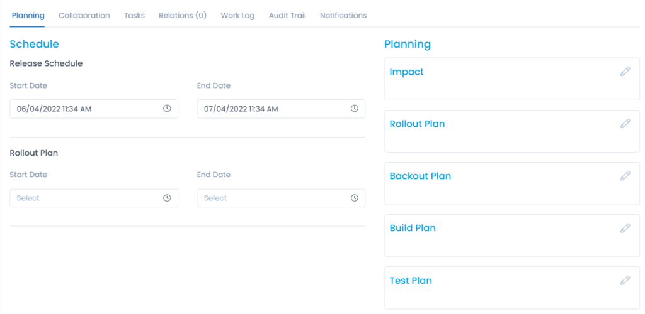Click the Impact edit pencil icon
Viewport: 645px width, 314px height.
625,72
